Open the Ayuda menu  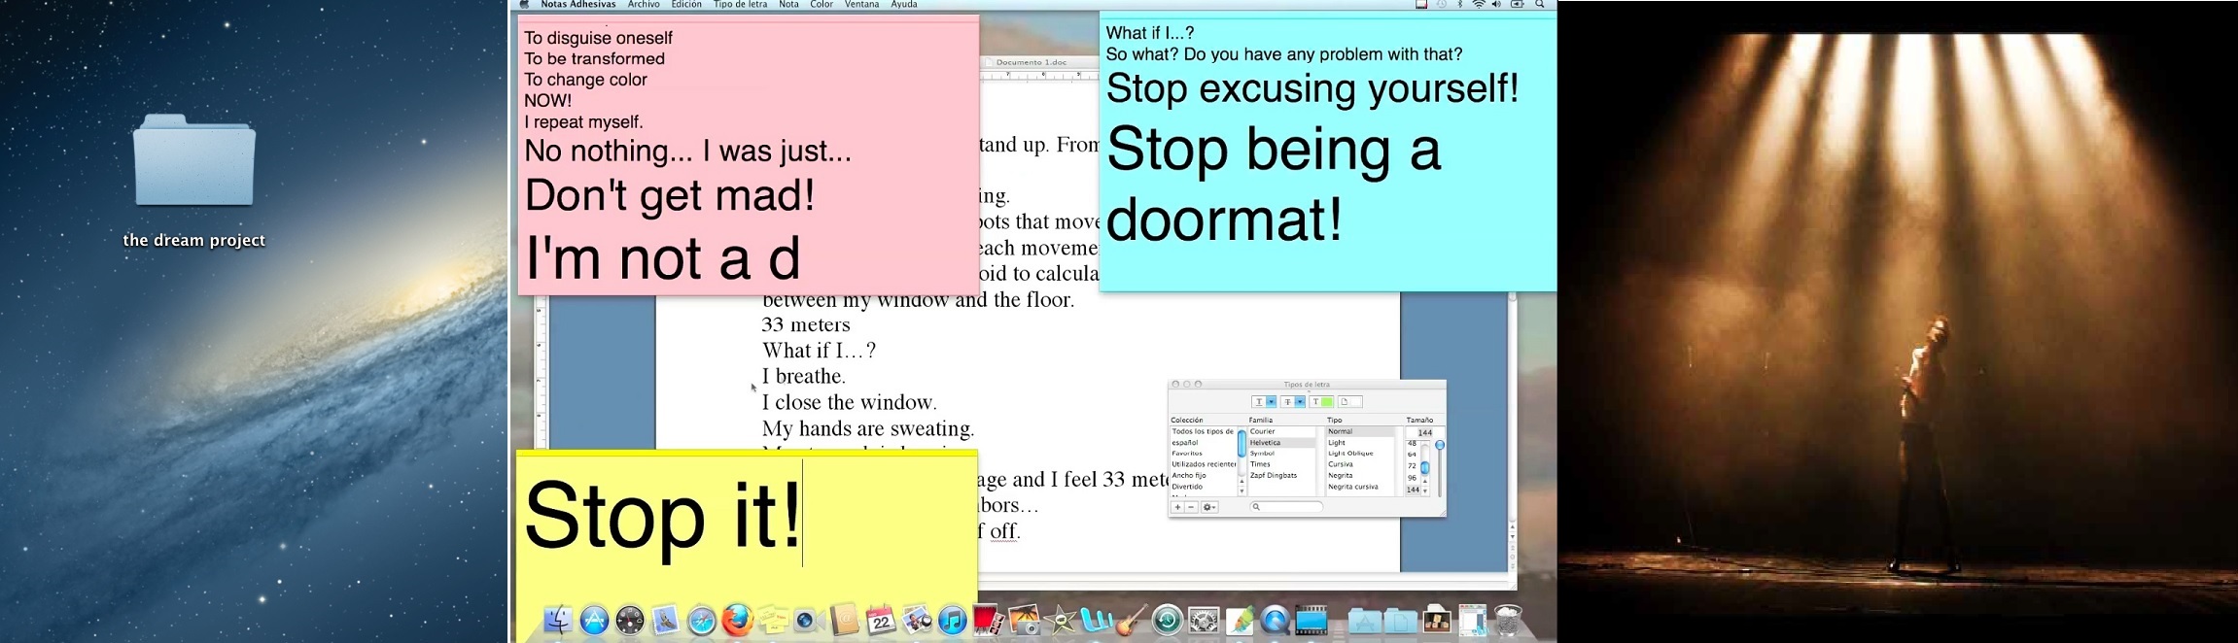[x=904, y=5]
